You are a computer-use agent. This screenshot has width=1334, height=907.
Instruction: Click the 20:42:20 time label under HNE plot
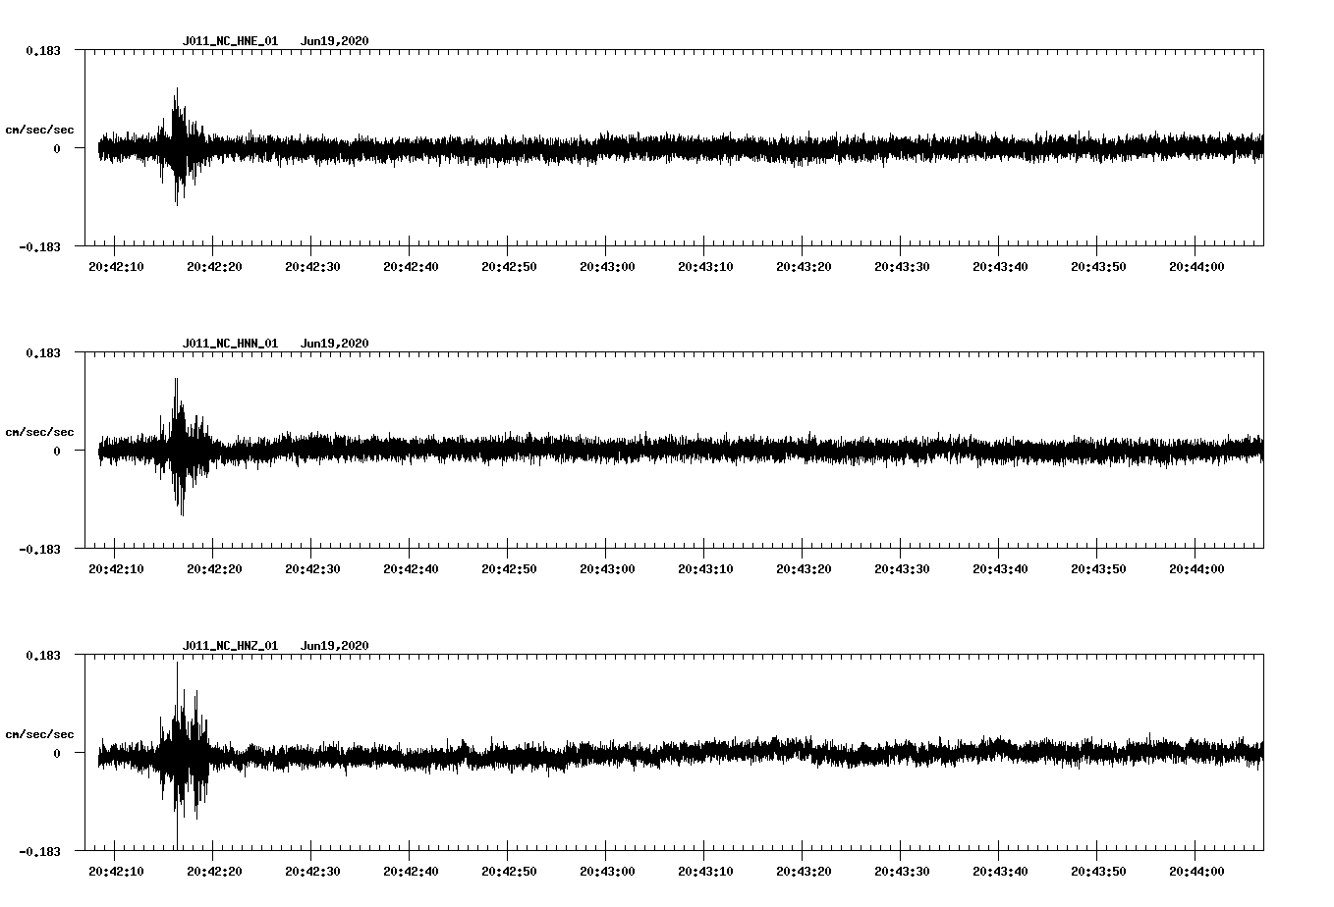tap(214, 267)
